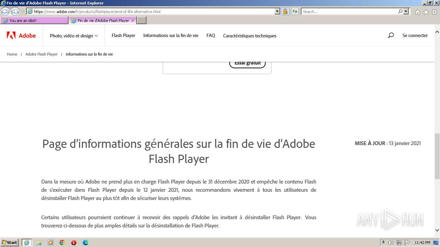Open the Windows Start menu
Screen dimensions: 440x247
[10, 242]
